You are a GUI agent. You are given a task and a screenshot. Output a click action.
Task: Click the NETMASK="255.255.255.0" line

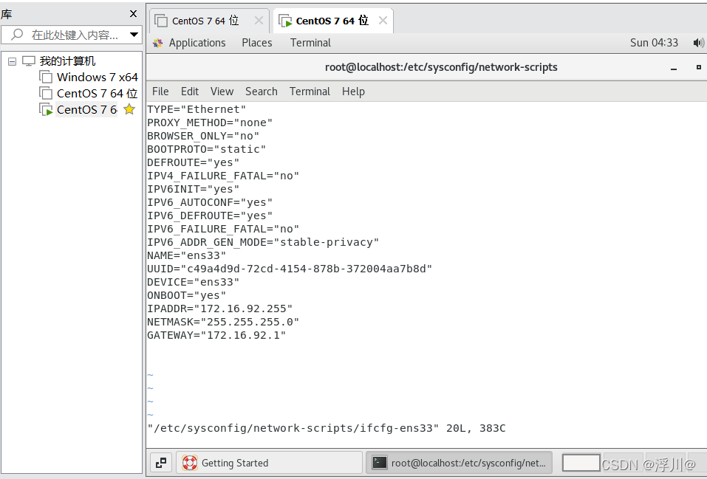tap(223, 322)
